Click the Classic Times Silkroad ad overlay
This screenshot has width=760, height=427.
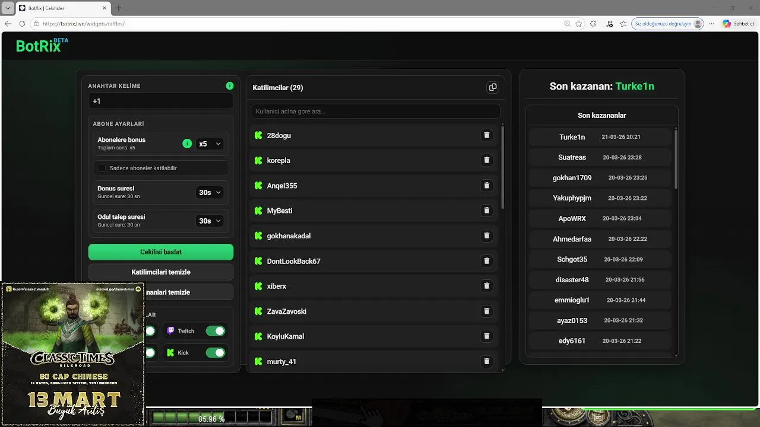[x=72, y=354]
